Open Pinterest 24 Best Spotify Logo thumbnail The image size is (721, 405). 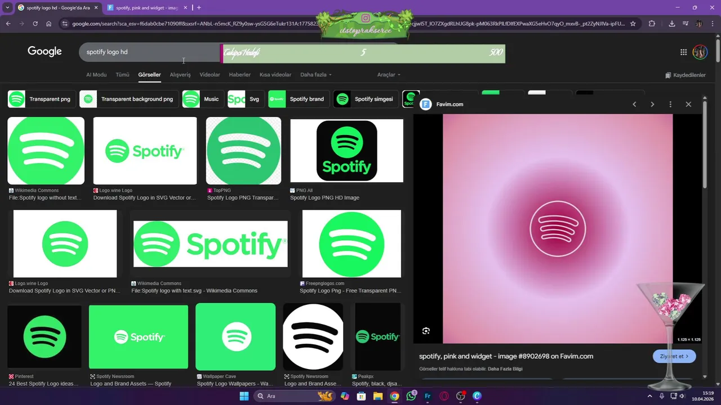click(x=44, y=337)
